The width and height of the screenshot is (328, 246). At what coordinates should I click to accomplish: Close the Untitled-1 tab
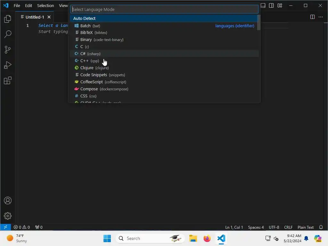coord(49,17)
